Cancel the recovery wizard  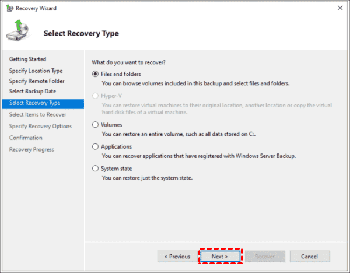(310, 257)
